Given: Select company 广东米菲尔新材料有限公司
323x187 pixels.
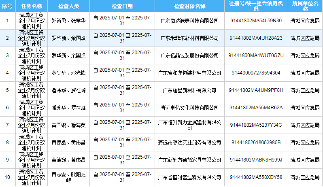Looking at the screenshot, I should [189, 38].
